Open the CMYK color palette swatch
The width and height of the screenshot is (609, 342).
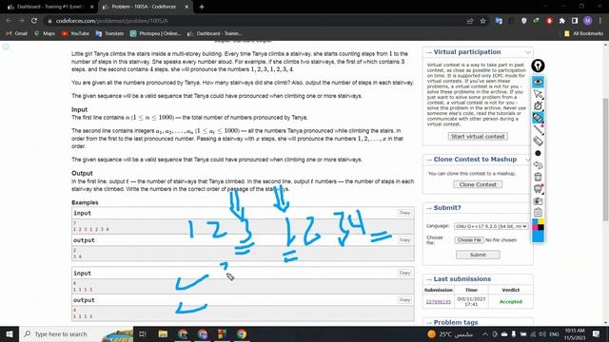(x=538, y=224)
